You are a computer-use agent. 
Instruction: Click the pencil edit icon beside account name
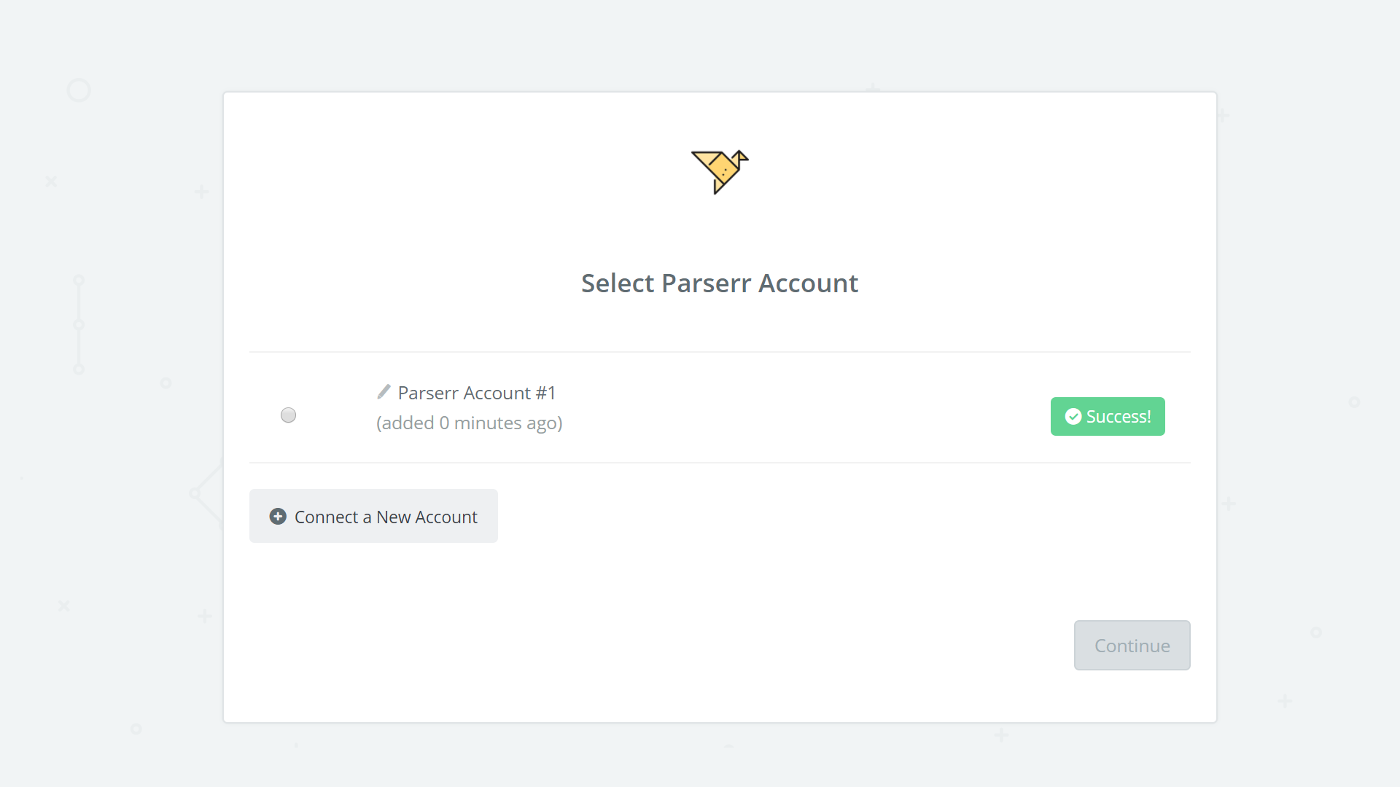384,392
